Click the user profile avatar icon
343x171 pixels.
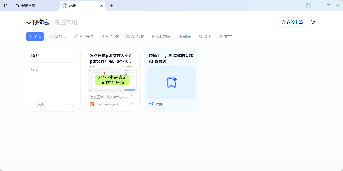click(308, 6)
